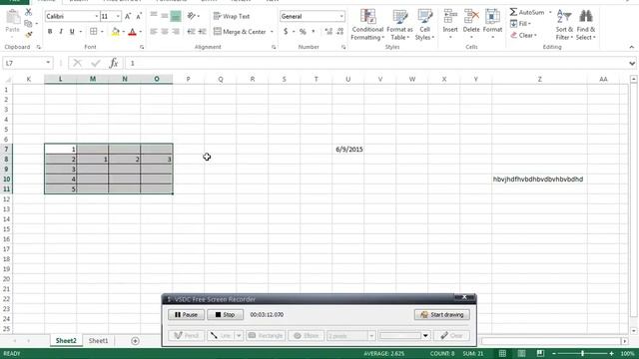The height and width of the screenshot is (359, 639).
Task: Click the align right icon
Action: [176, 31]
